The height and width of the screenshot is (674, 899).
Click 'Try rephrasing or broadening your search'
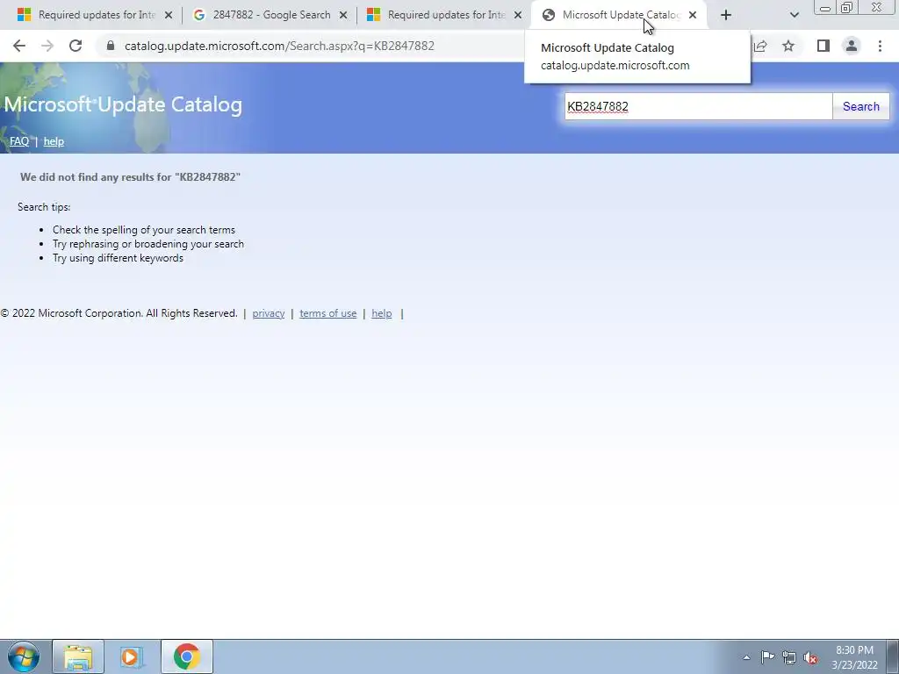point(147,244)
